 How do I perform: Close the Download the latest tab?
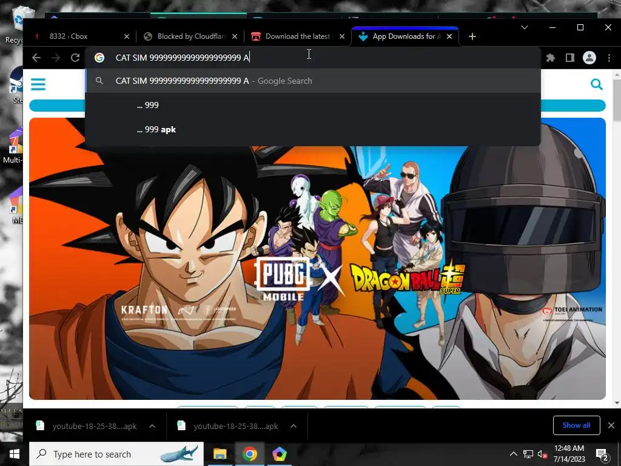click(342, 36)
